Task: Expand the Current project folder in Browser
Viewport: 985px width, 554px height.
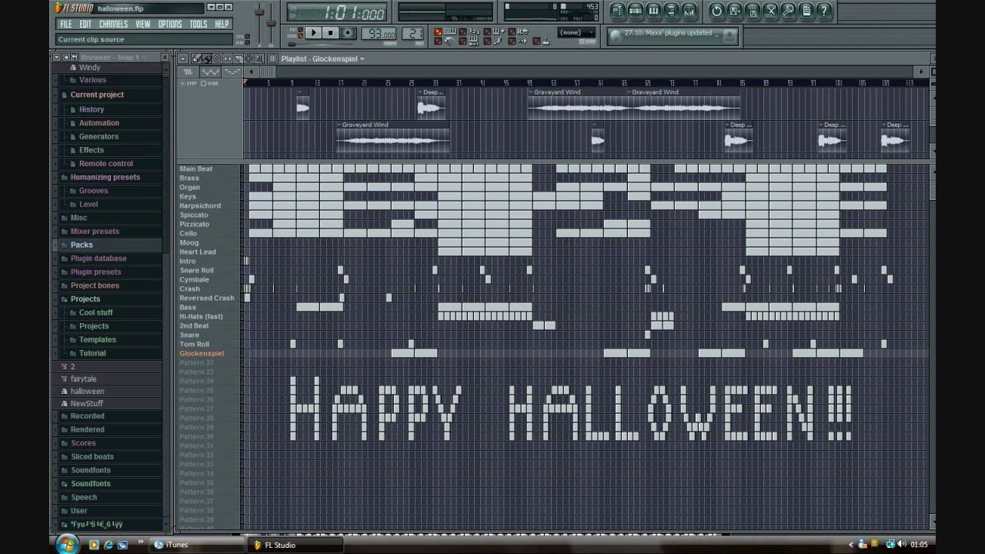Action: click(97, 95)
